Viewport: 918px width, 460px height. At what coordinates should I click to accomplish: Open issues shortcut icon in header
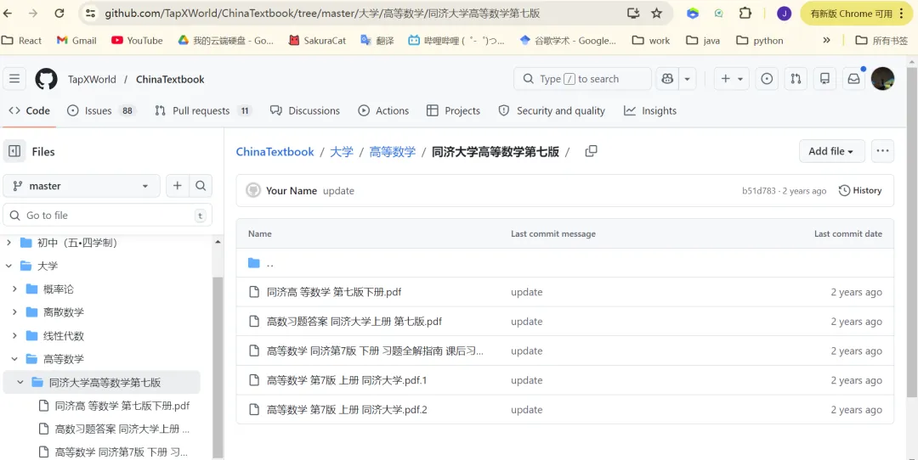pyautogui.click(x=767, y=79)
